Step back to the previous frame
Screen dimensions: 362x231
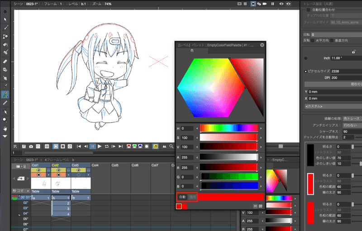point(86,146)
